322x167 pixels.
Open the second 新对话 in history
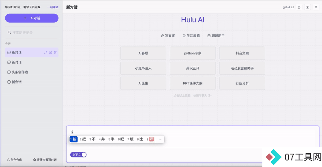pos(32,63)
